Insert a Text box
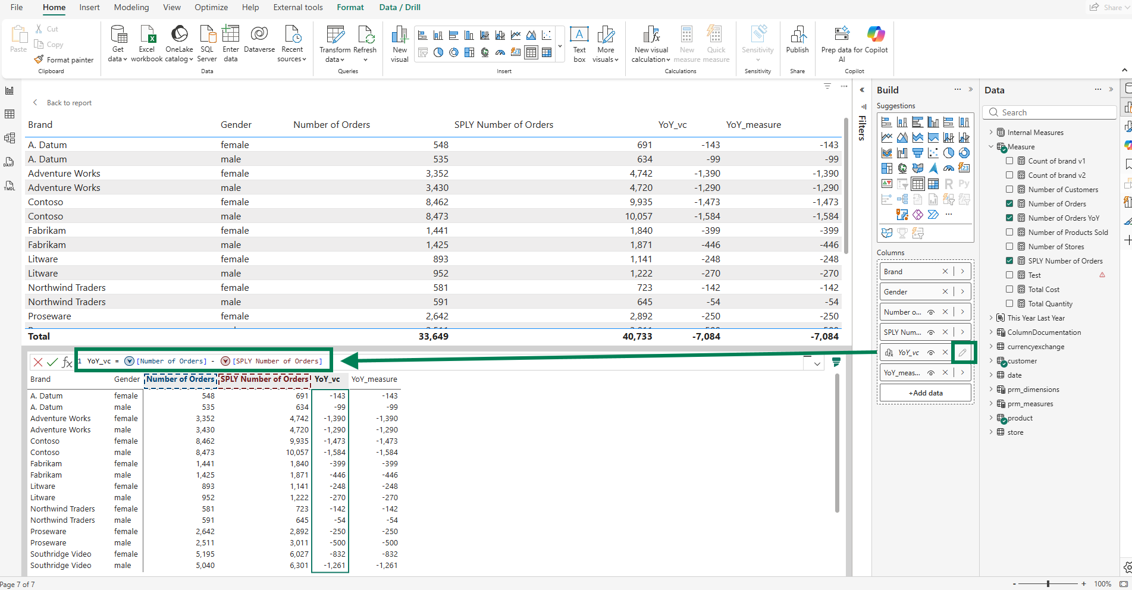The height and width of the screenshot is (590, 1132). click(579, 43)
